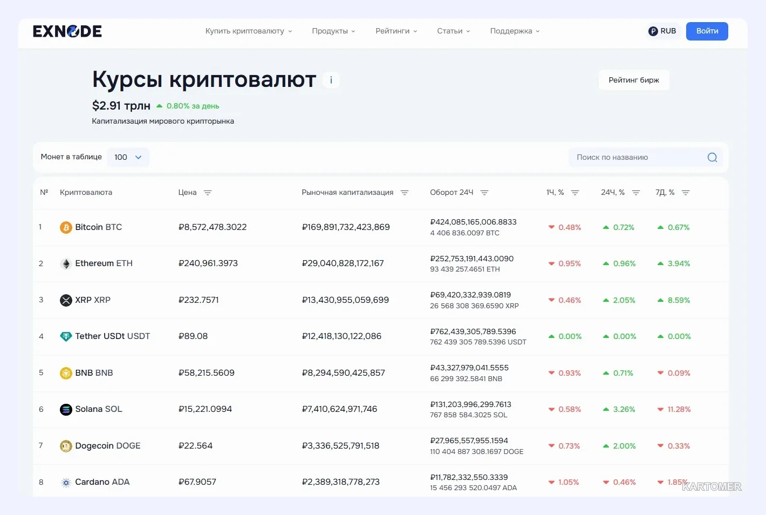Click XRP price ₽232.7571
The height and width of the screenshot is (515, 766).
point(199,300)
